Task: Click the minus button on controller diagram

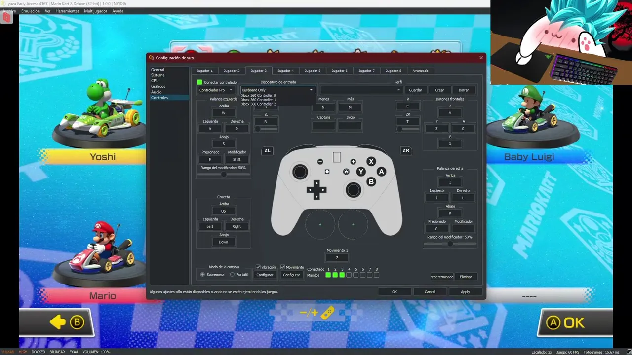Action: [x=320, y=162]
